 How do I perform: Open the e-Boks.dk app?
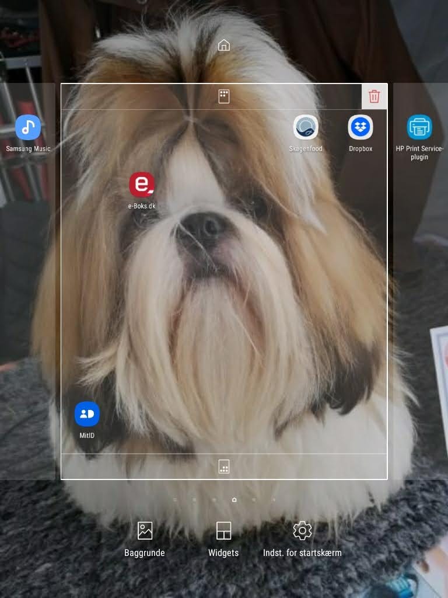pyautogui.click(x=142, y=185)
